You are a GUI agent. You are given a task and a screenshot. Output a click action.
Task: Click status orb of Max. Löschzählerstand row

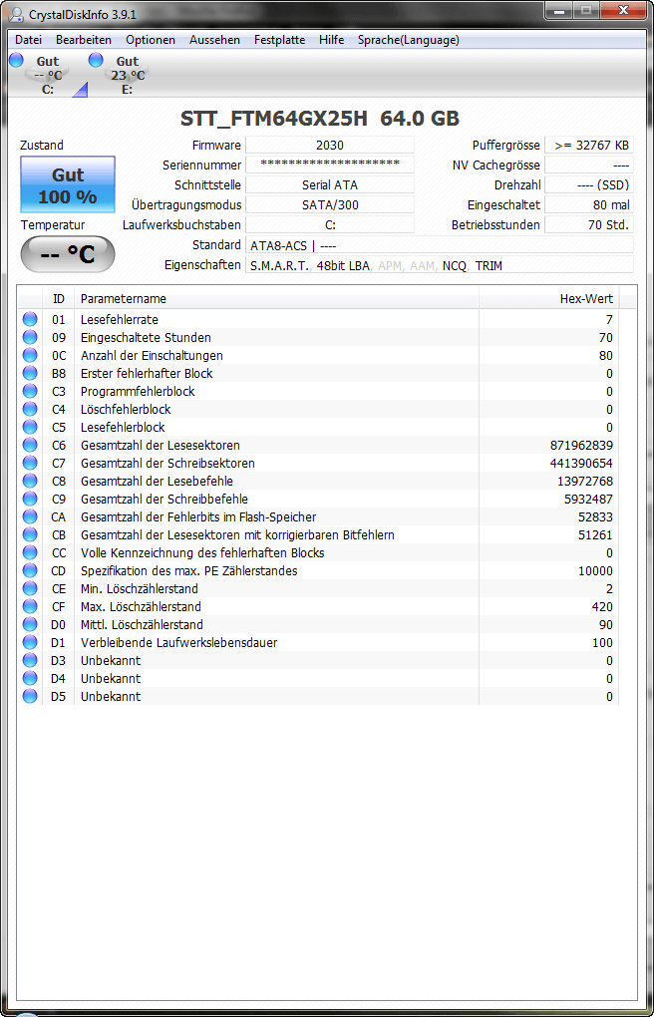[x=30, y=606]
